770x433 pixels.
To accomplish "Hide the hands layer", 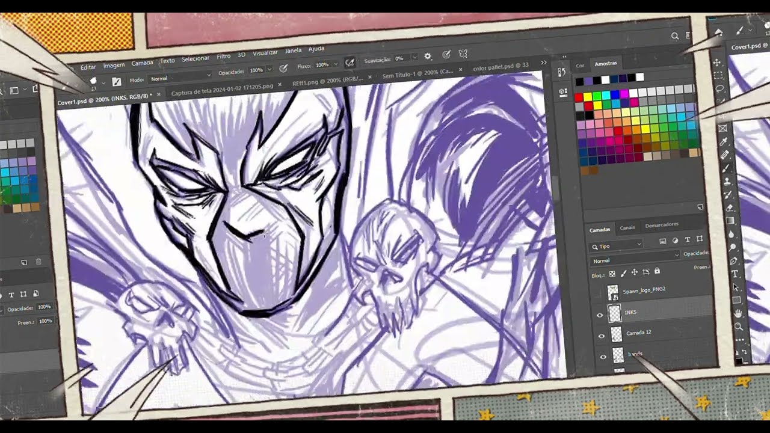I will 603,357.
